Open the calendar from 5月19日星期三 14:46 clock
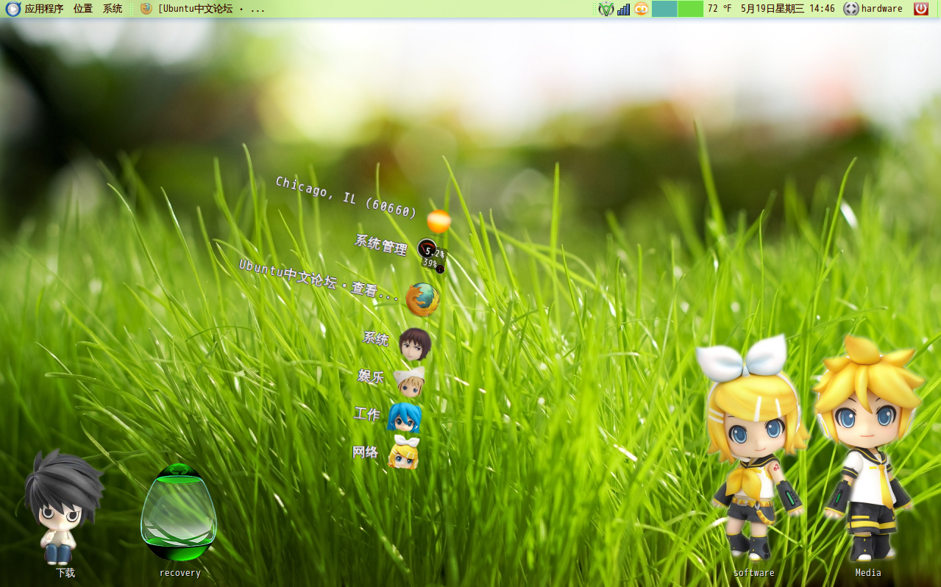Screen dimensions: 941x587 (788, 9)
